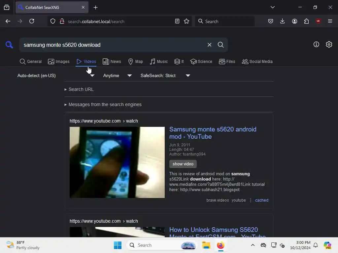Screen dimensions: 338x253
Task: Open the SafeSearch: Strict dropdown
Action: pos(165,75)
